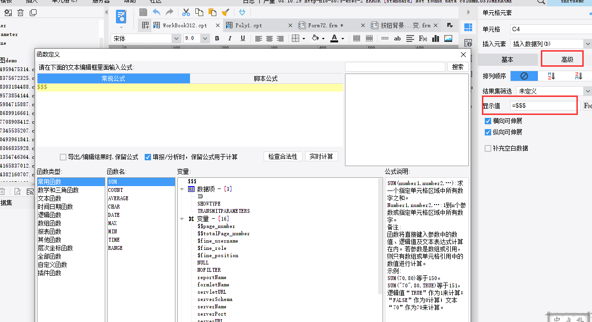Select AVERAGE in function name list
The image size is (592, 322).
pyautogui.click(x=118, y=198)
